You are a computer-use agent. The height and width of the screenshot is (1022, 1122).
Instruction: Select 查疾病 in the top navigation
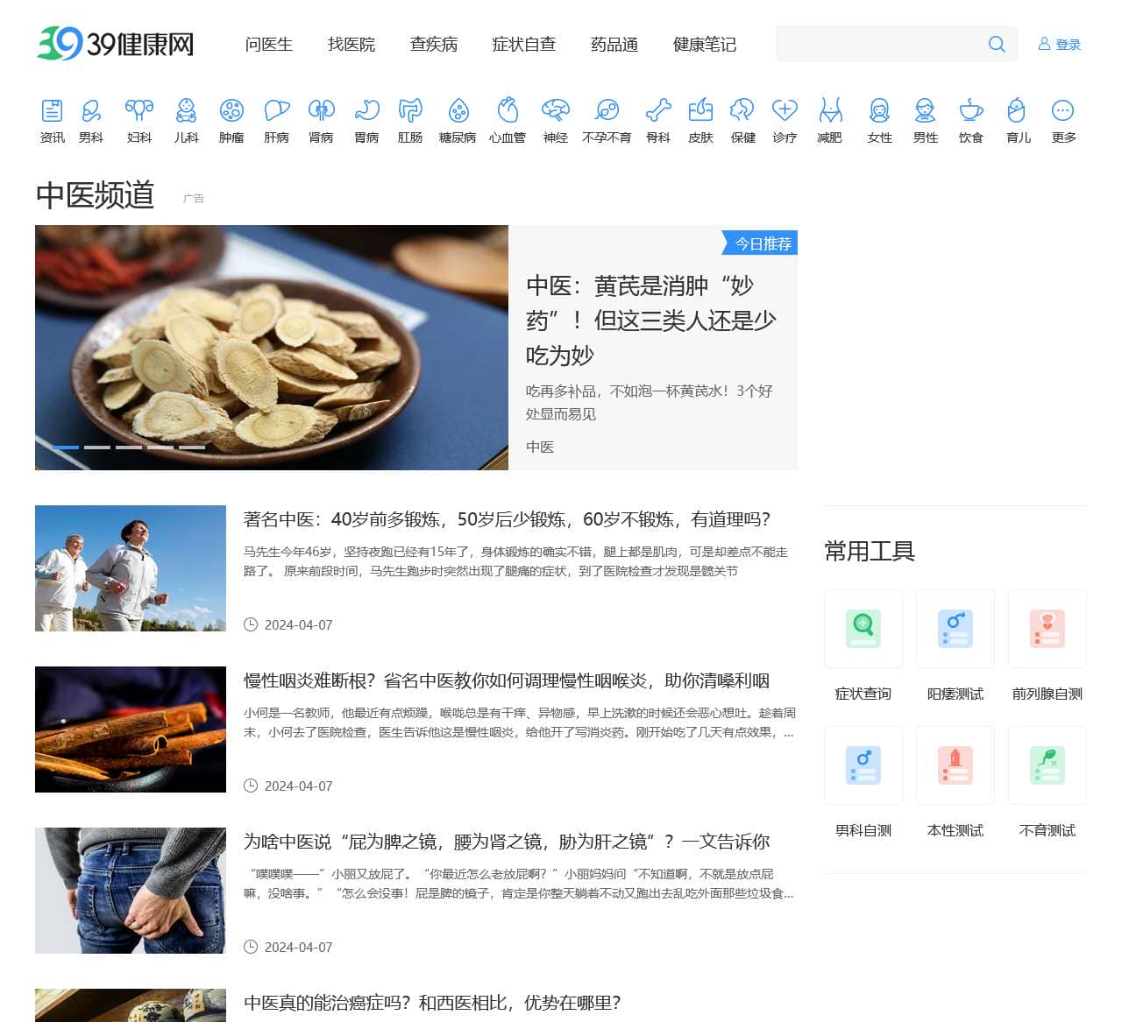pos(434,45)
